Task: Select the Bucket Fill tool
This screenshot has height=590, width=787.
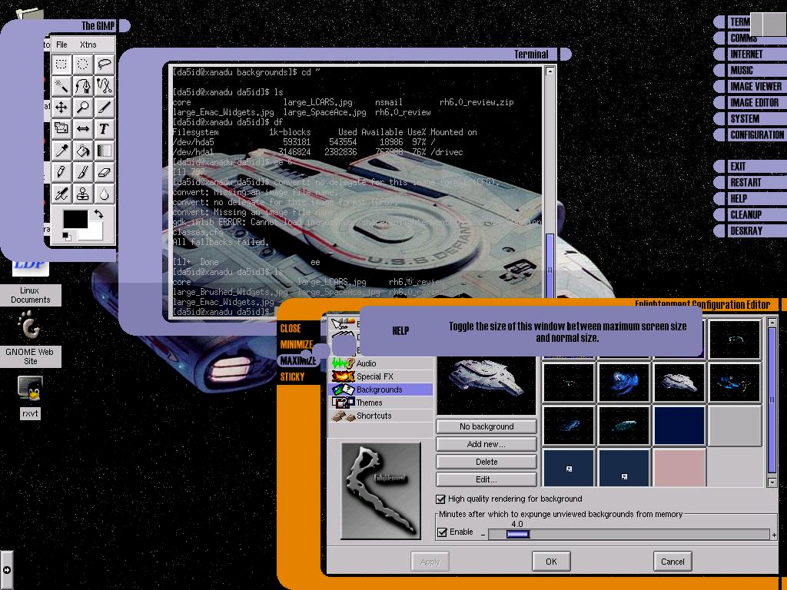Action: click(83, 151)
